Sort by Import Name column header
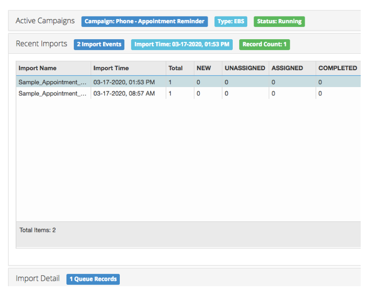Image resolution: width=368 pixels, height=293 pixels. (x=53, y=68)
